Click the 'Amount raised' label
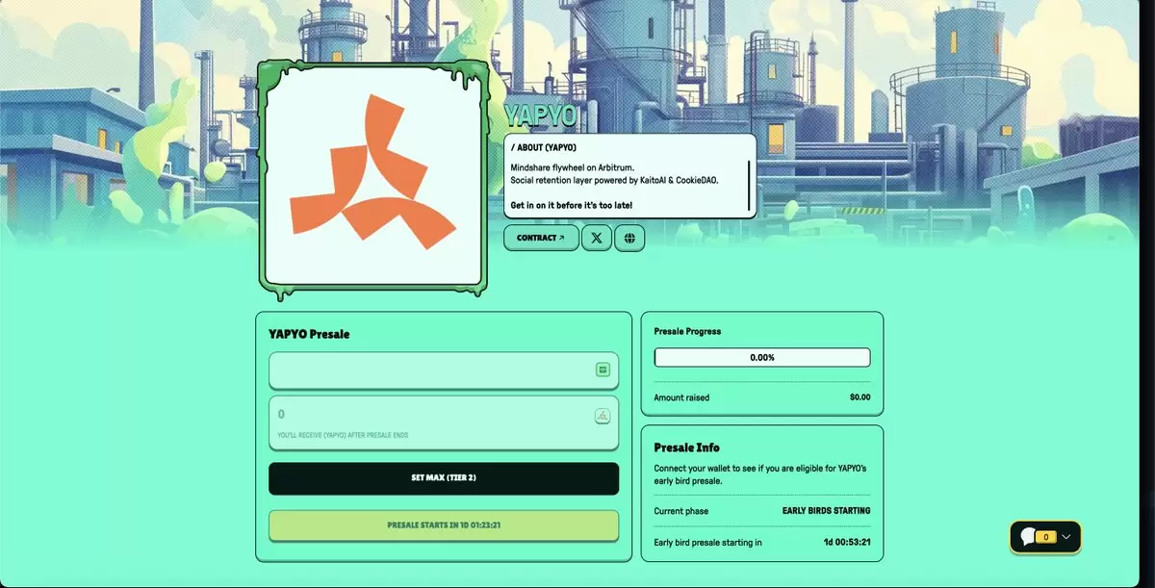The image size is (1155, 588). pos(681,397)
